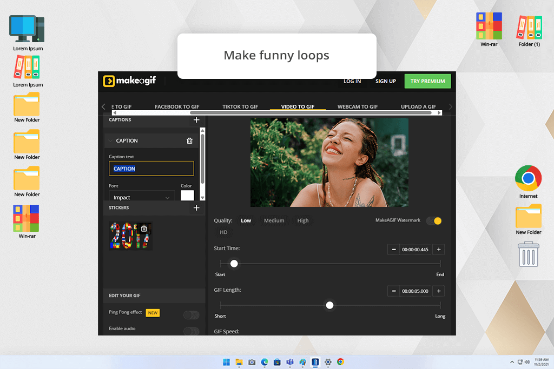Add a new caption with plus icon
The height and width of the screenshot is (369, 554).
(196, 120)
